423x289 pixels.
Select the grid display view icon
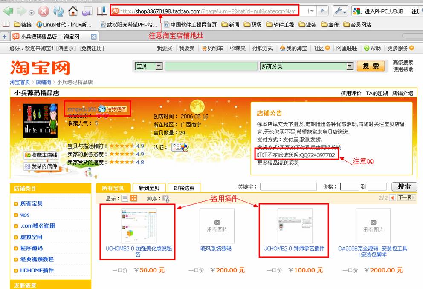point(133,198)
